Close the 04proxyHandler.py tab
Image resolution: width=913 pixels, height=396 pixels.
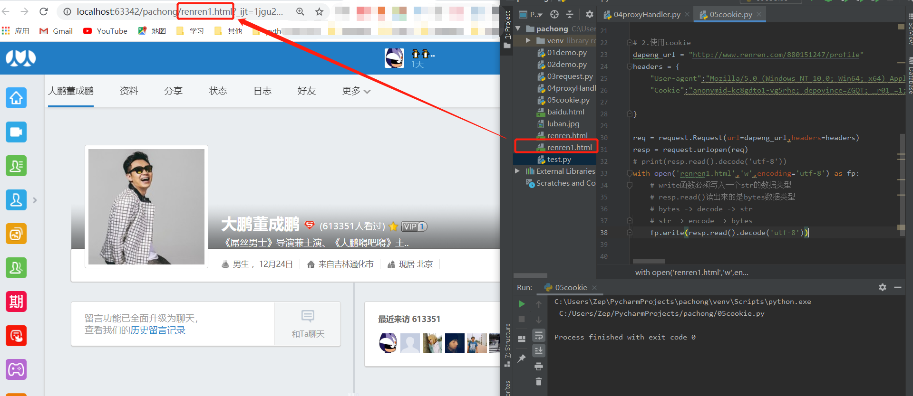point(687,14)
